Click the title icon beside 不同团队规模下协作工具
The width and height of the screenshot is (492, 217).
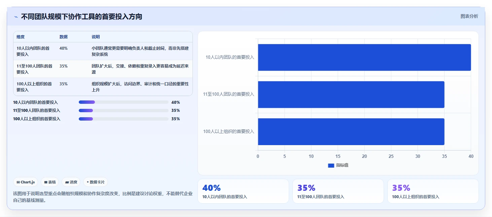click(x=16, y=17)
